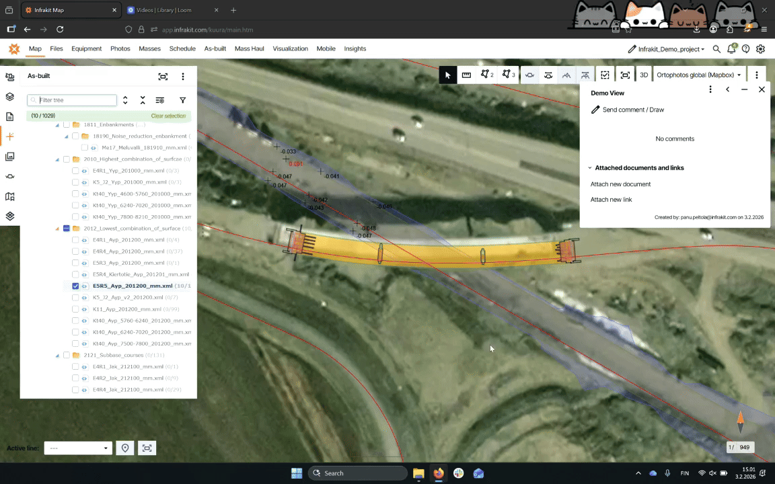775x484 pixels.
Task: Open Firefox from the Windows taskbar
Action: click(439, 473)
